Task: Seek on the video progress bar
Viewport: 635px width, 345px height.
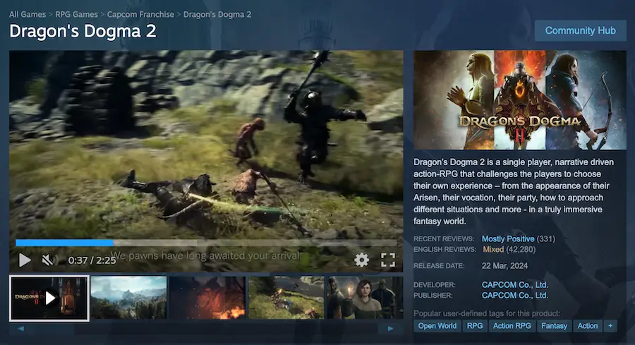Action: tap(206, 243)
